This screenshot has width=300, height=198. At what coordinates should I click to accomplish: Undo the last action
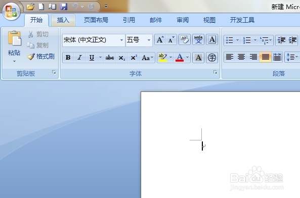click(75, 7)
